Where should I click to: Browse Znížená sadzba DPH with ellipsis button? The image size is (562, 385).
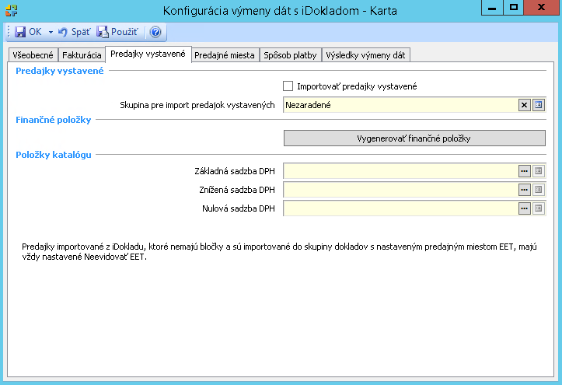click(x=524, y=190)
